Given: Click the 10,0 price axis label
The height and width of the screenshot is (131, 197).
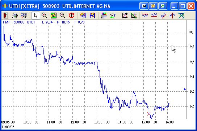Looking at the screenshot, I should (x=191, y=32).
